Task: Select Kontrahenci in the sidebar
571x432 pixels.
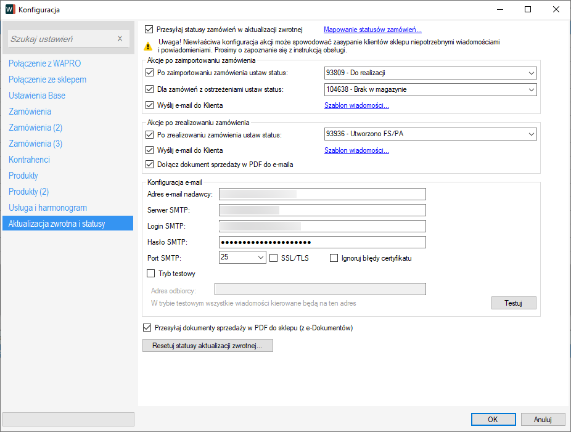Action: pyautogui.click(x=29, y=160)
